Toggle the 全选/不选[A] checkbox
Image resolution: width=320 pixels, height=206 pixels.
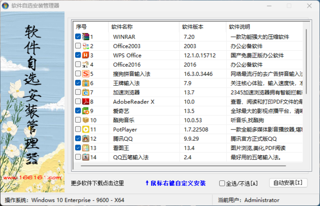coord(223,183)
